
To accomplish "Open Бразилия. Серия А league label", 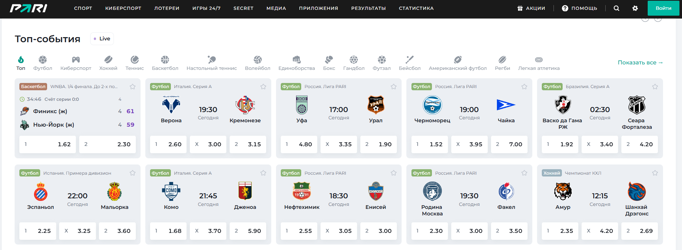I will tap(587, 87).
